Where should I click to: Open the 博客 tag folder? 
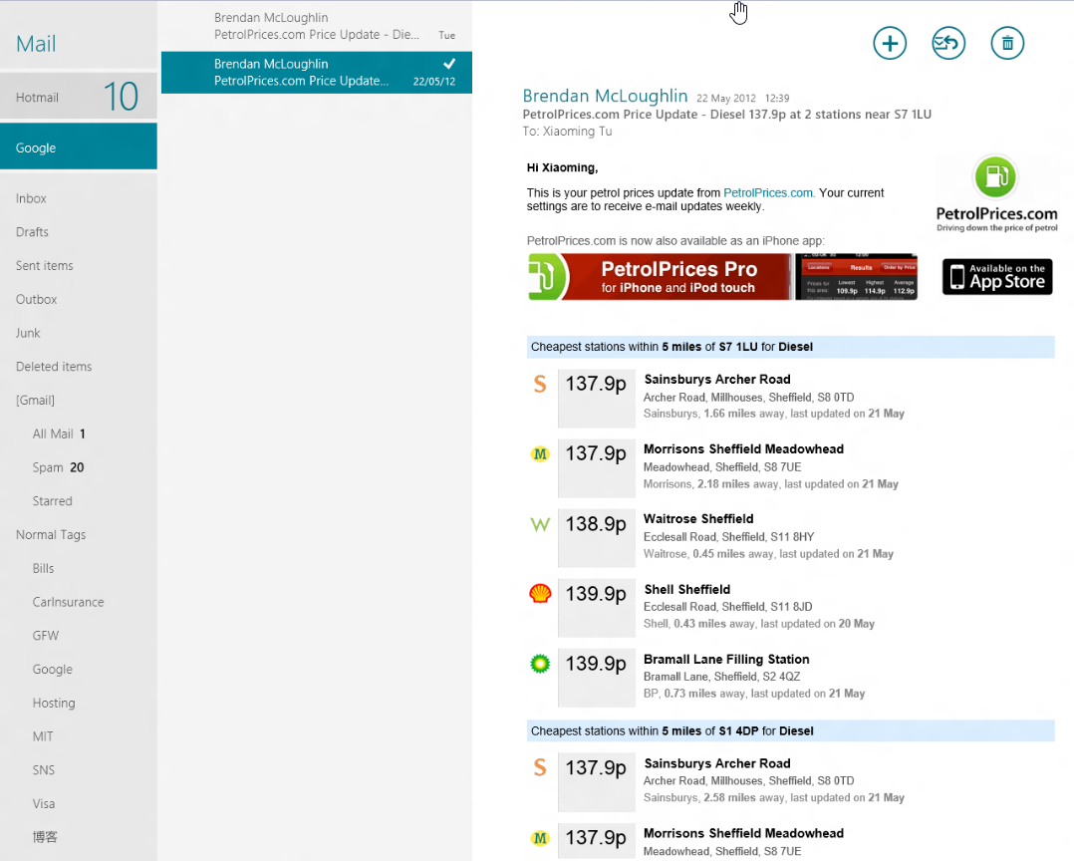(45, 836)
